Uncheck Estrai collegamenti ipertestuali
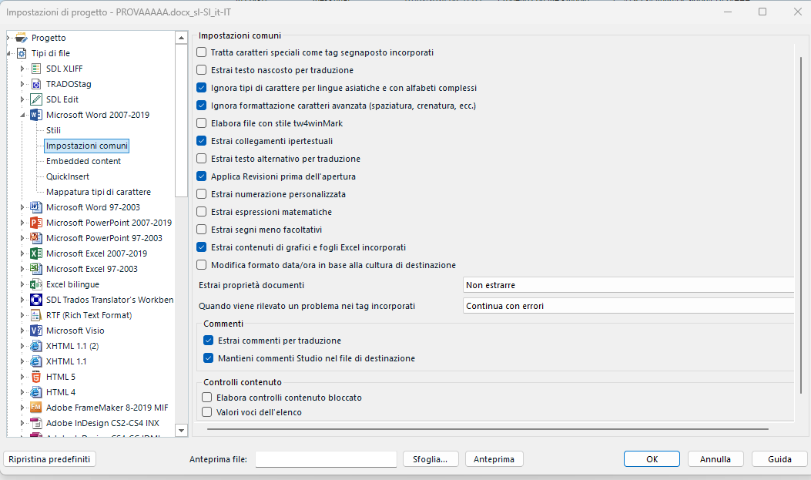The width and height of the screenshot is (811, 480). point(202,141)
